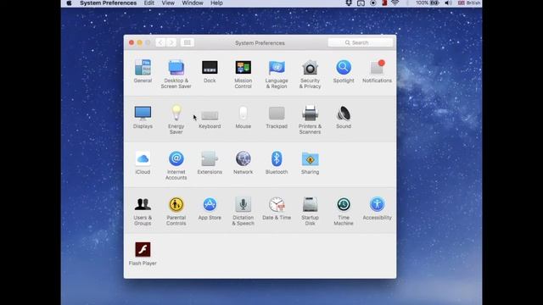
Task: Click the Show All grid button
Action: (187, 42)
